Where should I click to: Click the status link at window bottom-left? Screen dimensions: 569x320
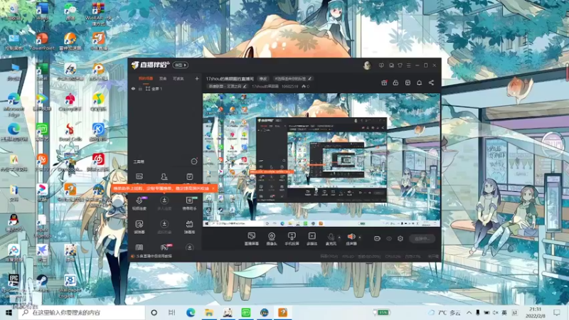pos(154,256)
